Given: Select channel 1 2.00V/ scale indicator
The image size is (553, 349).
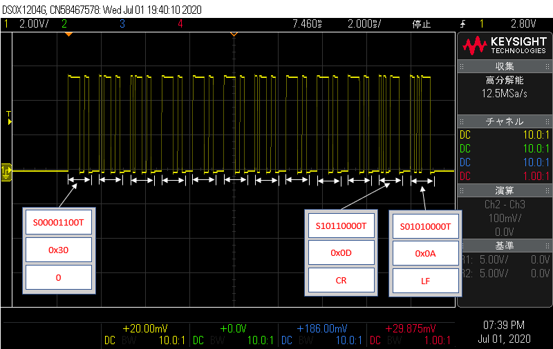Looking at the screenshot, I should [29, 23].
